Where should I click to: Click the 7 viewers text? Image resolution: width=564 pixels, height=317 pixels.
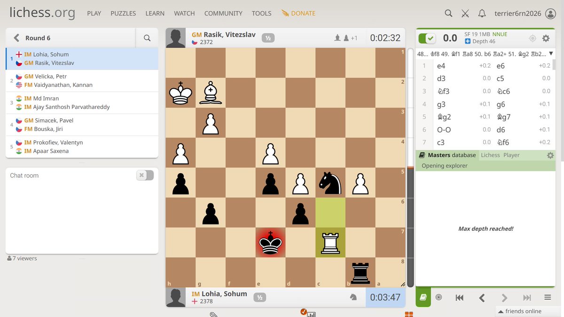tap(22, 258)
